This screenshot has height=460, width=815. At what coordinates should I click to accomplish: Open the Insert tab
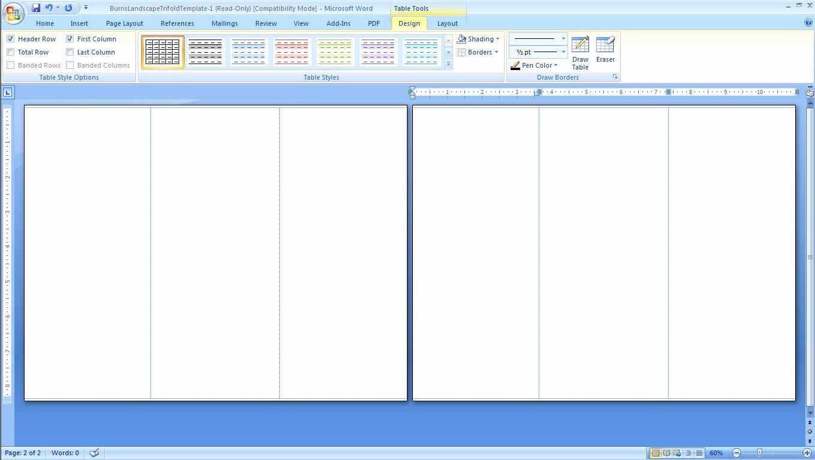pos(79,23)
